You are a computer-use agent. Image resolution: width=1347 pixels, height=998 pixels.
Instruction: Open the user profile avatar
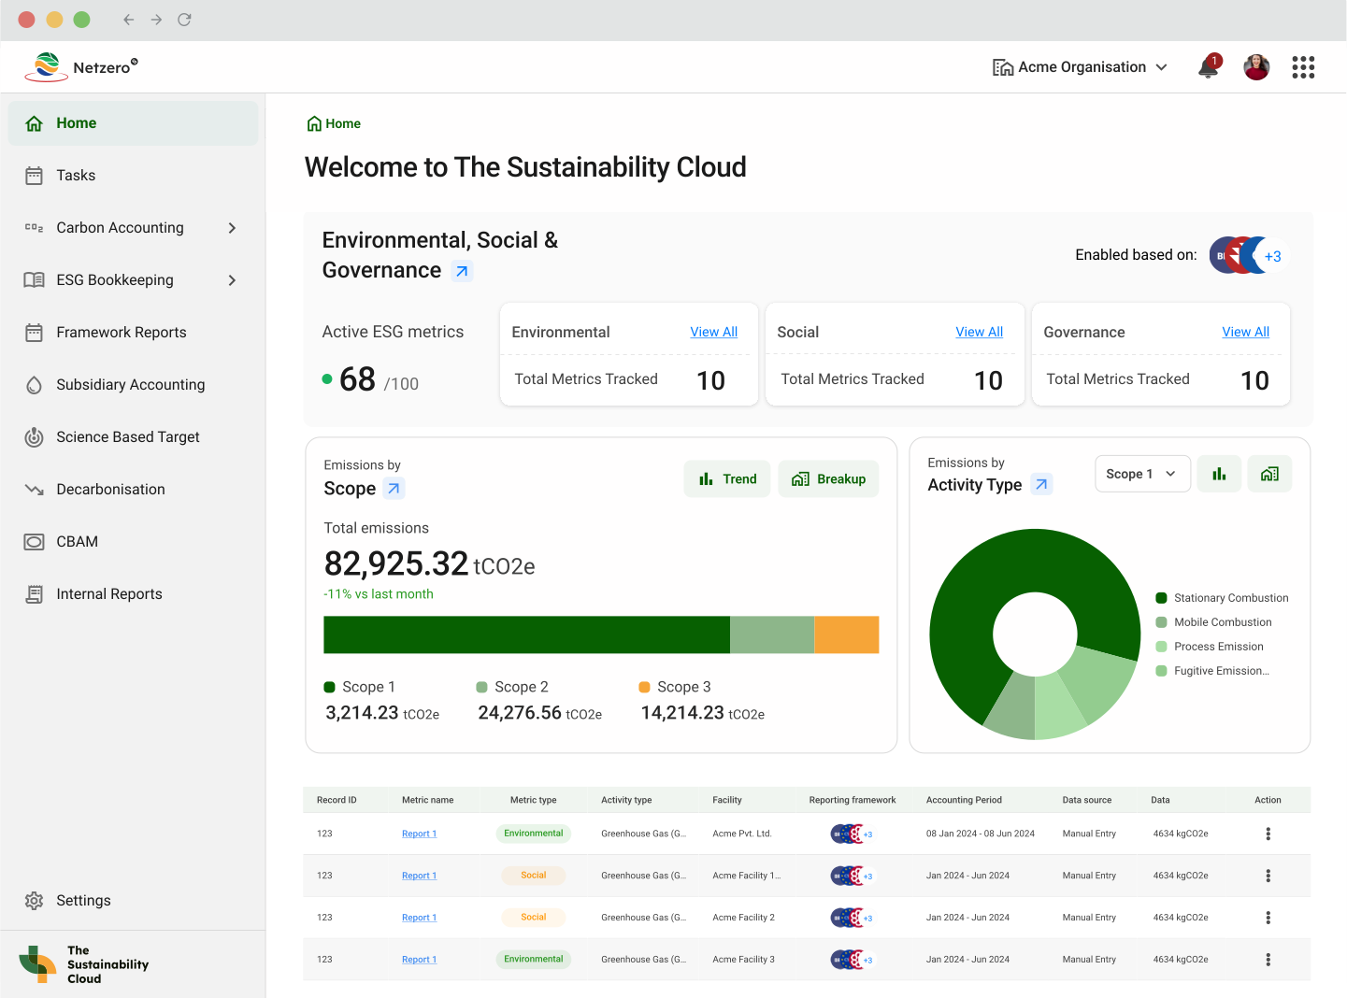click(x=1256, y=67)
